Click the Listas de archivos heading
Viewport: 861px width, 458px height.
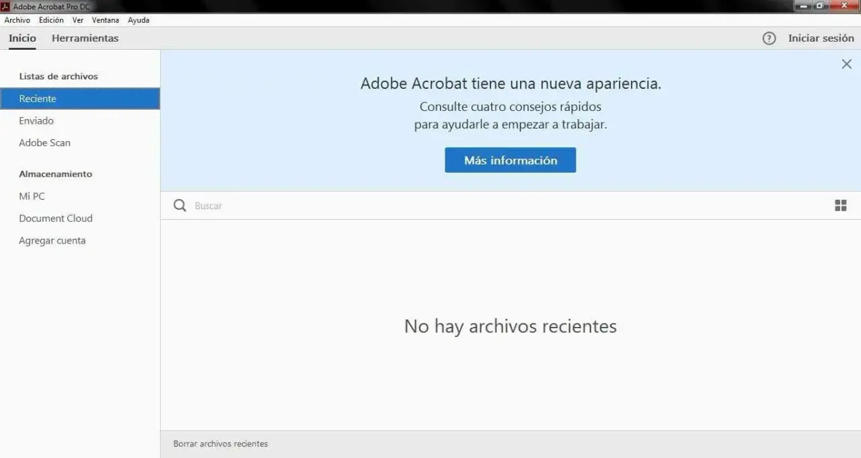[59, 77]
